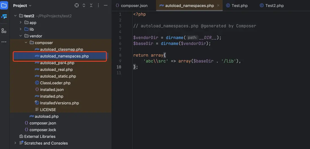Click the test2 project root label
Screen dimensions: 310x149
click(29, 16)
